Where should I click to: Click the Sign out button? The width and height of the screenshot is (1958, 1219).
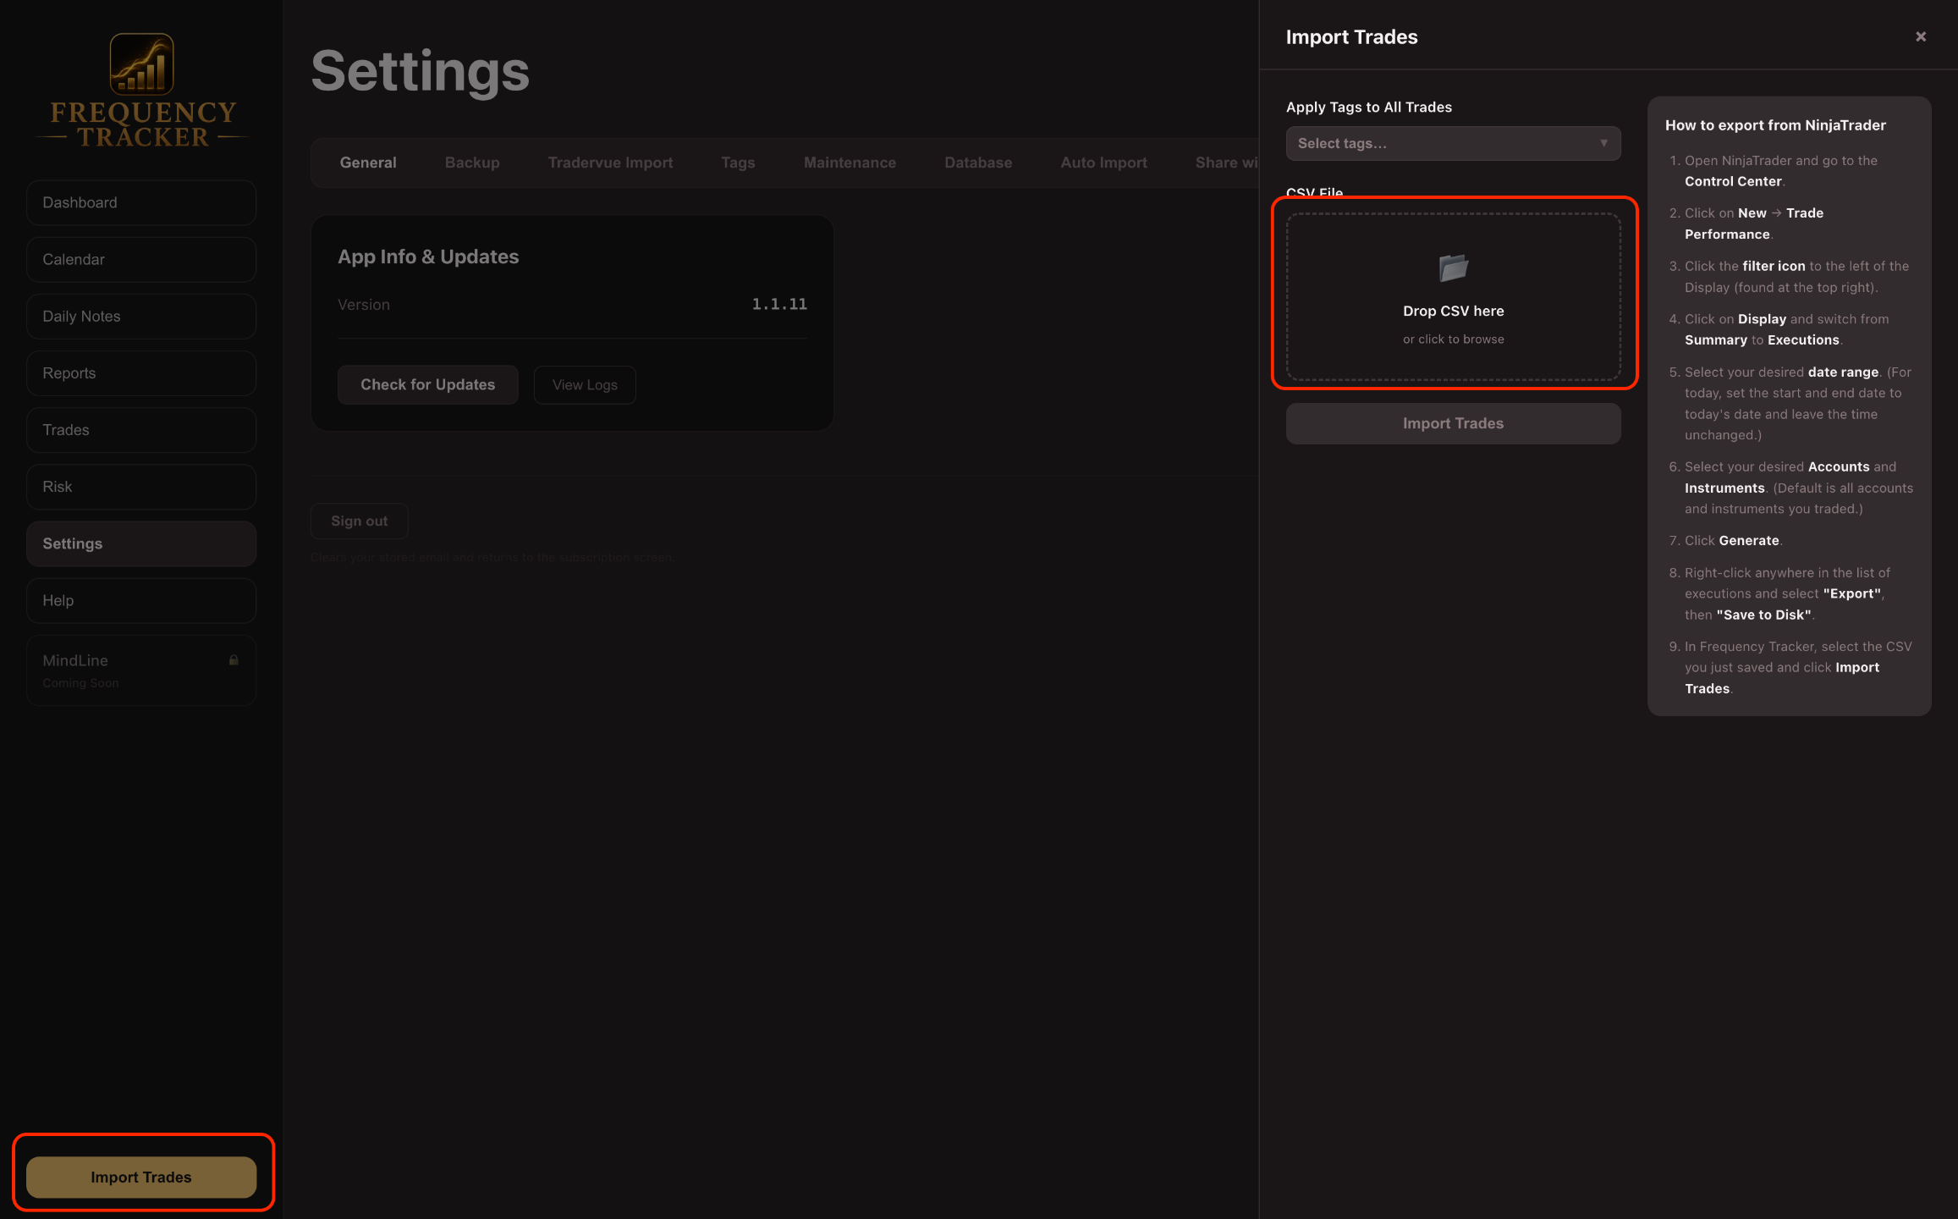pyautogui.click(x=359, y=521)
